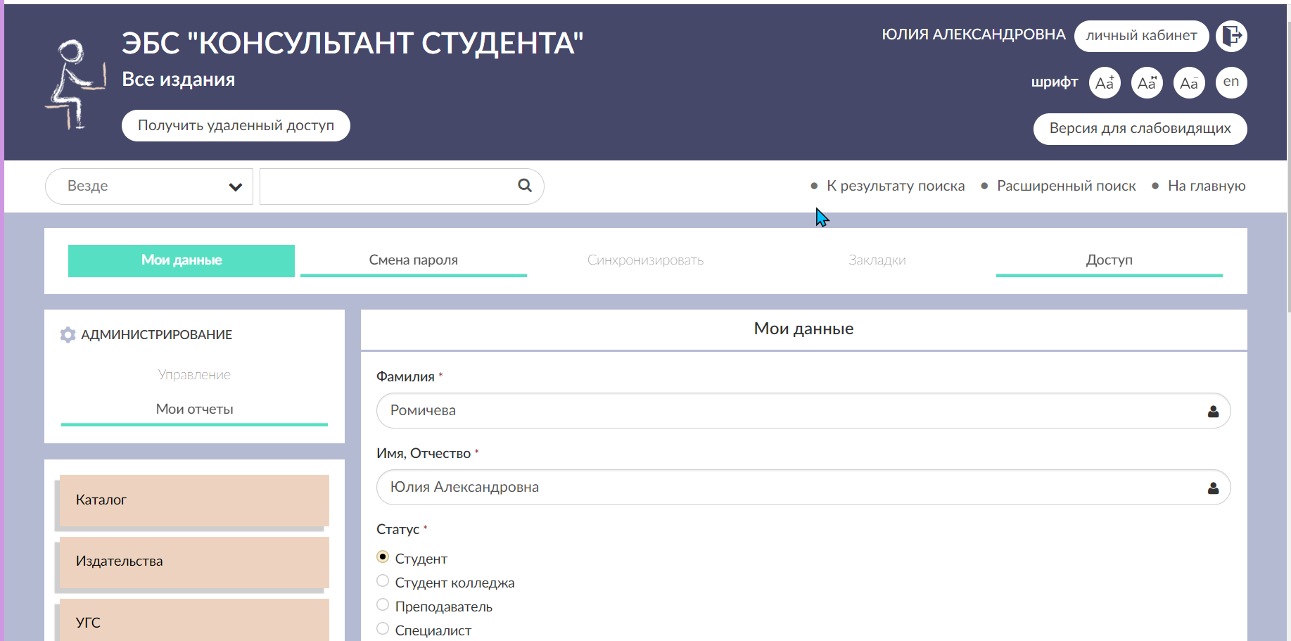The width and height of the screenshot is (1291, 641).
Task: Switch to the Доступ tab
Action: pos(1109,260)
